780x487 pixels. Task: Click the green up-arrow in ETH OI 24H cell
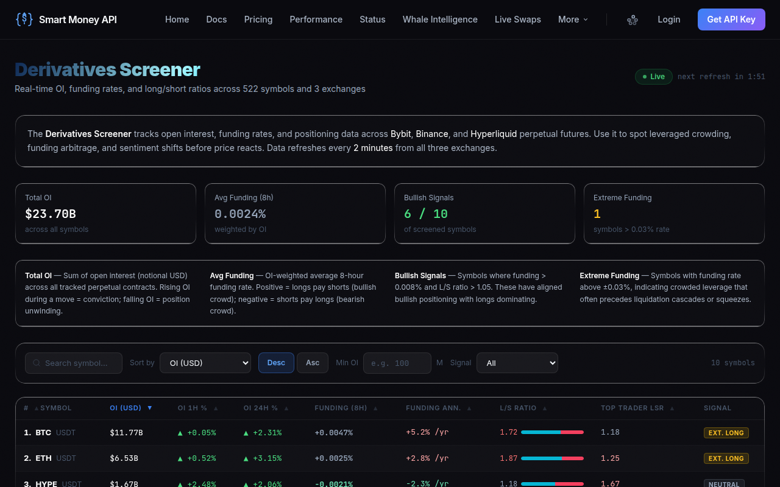coord(246,458)
